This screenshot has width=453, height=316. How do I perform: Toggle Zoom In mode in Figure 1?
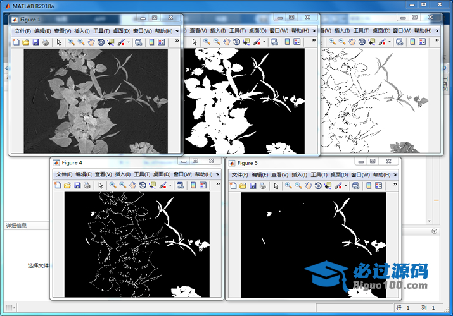[72, 42]
